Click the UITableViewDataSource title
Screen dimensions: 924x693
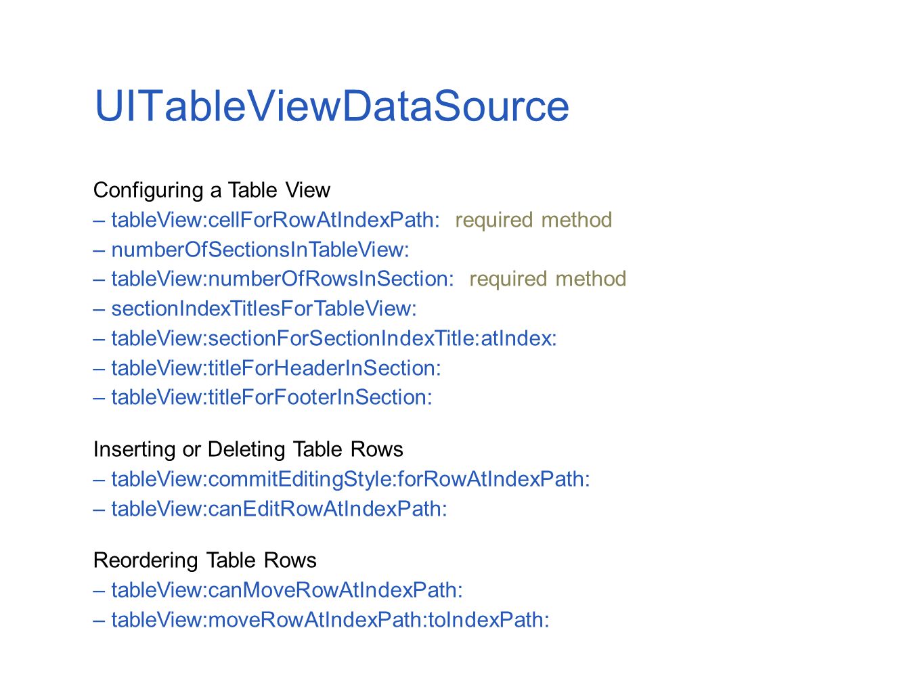(x=332, y=106)
